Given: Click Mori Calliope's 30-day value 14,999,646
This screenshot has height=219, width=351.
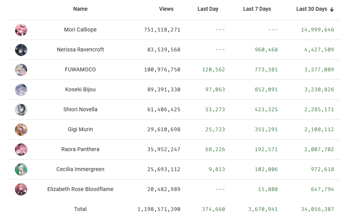Looking at the screenshot, I should (317, 30).
